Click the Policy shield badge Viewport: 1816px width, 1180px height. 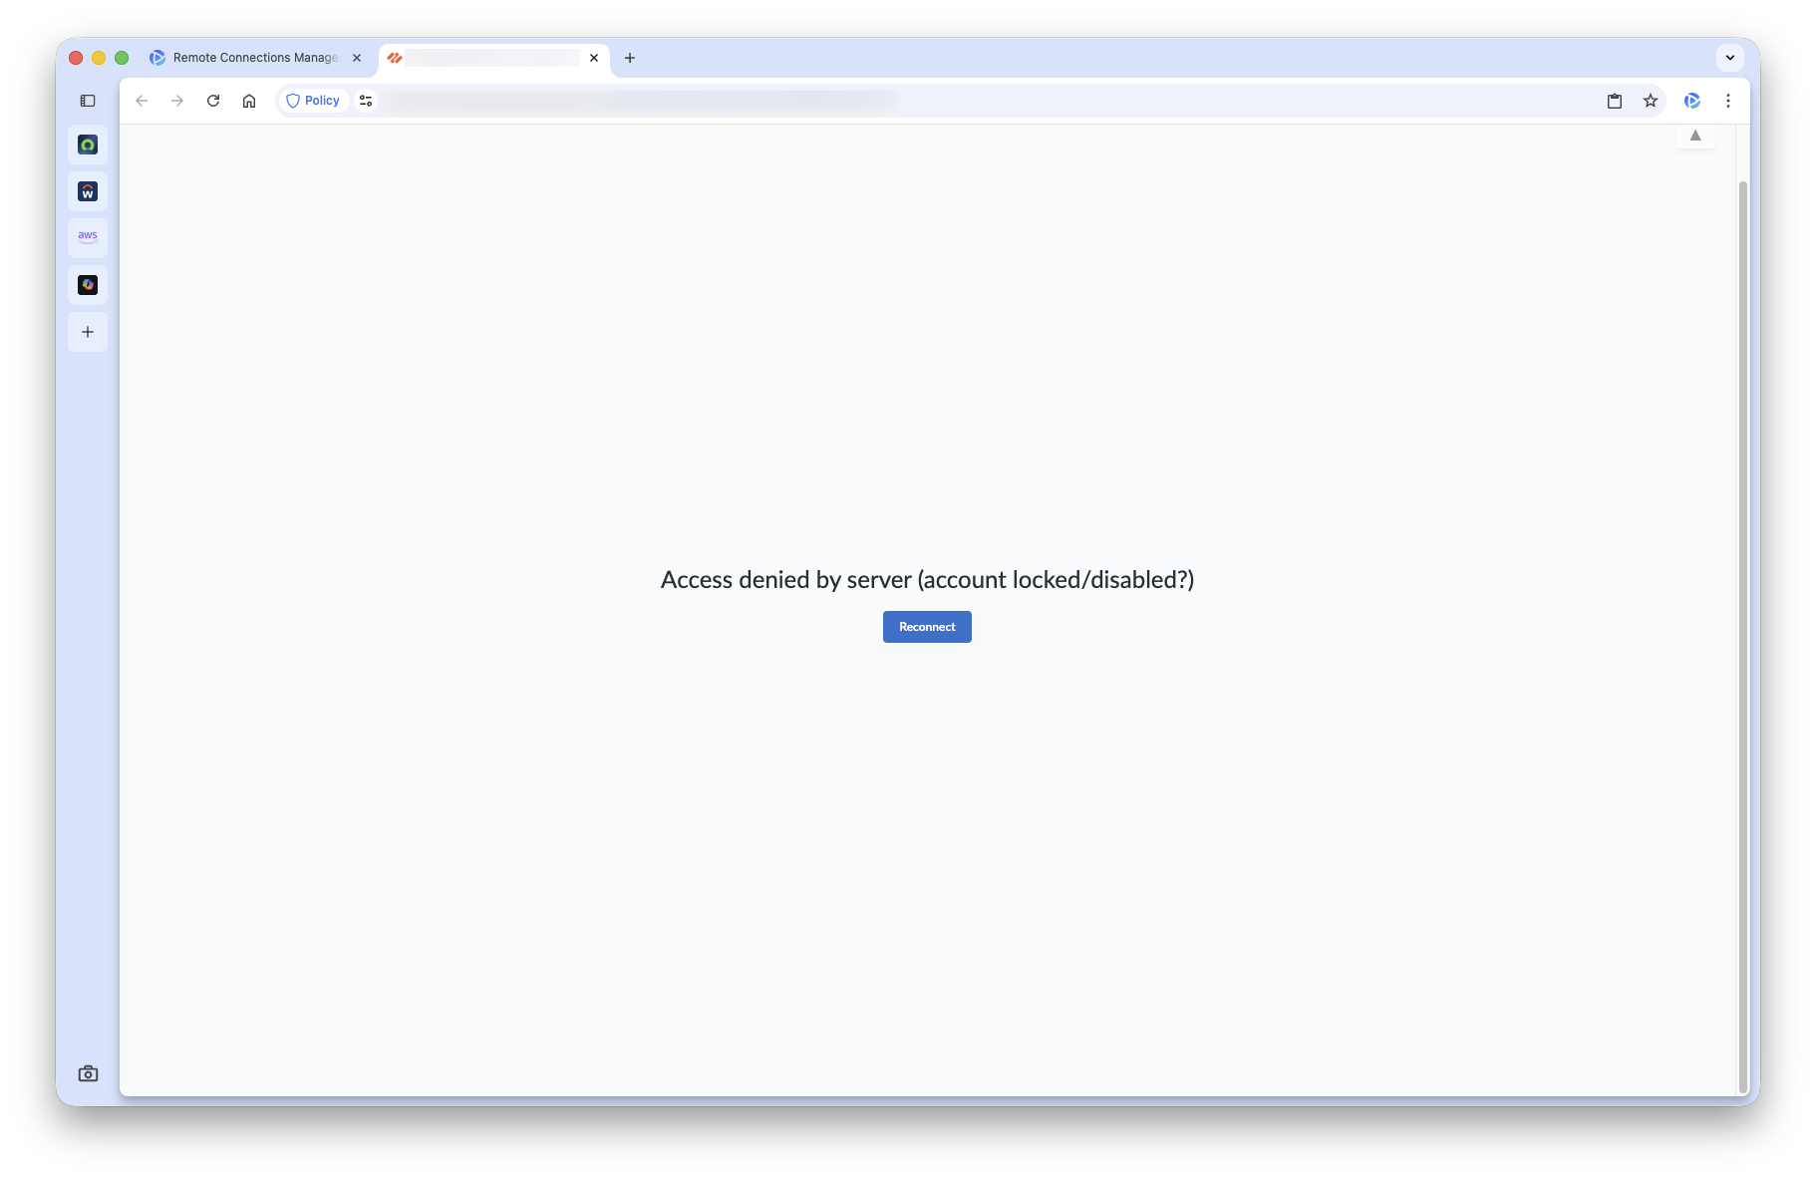[x=312, y=101]
